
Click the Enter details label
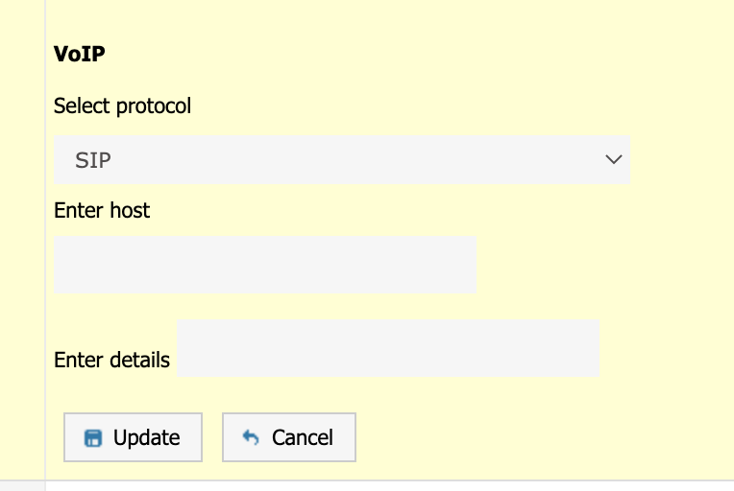pyautogui.click(x=111, y=361)
